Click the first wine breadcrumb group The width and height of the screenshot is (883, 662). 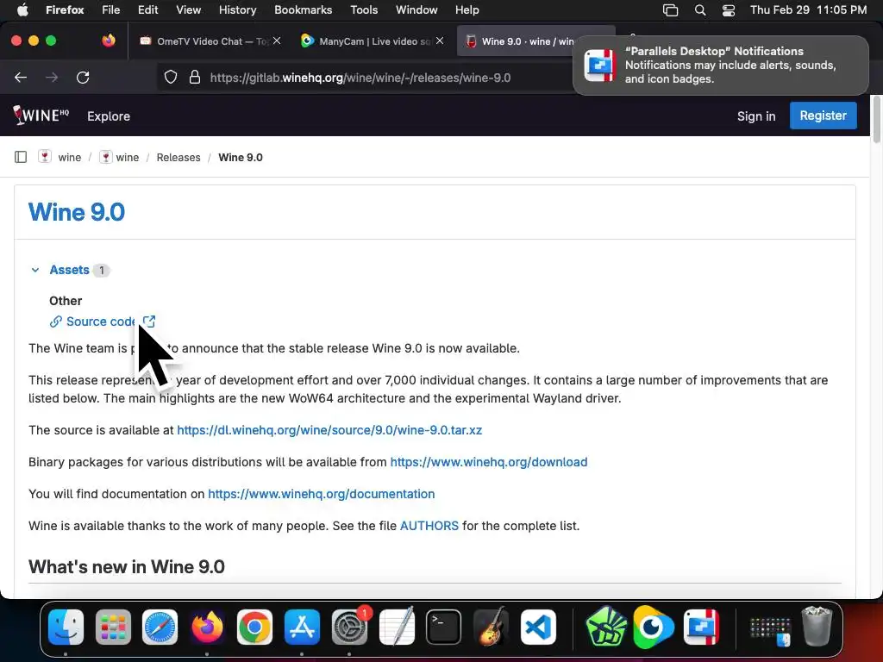pos(60,157)
